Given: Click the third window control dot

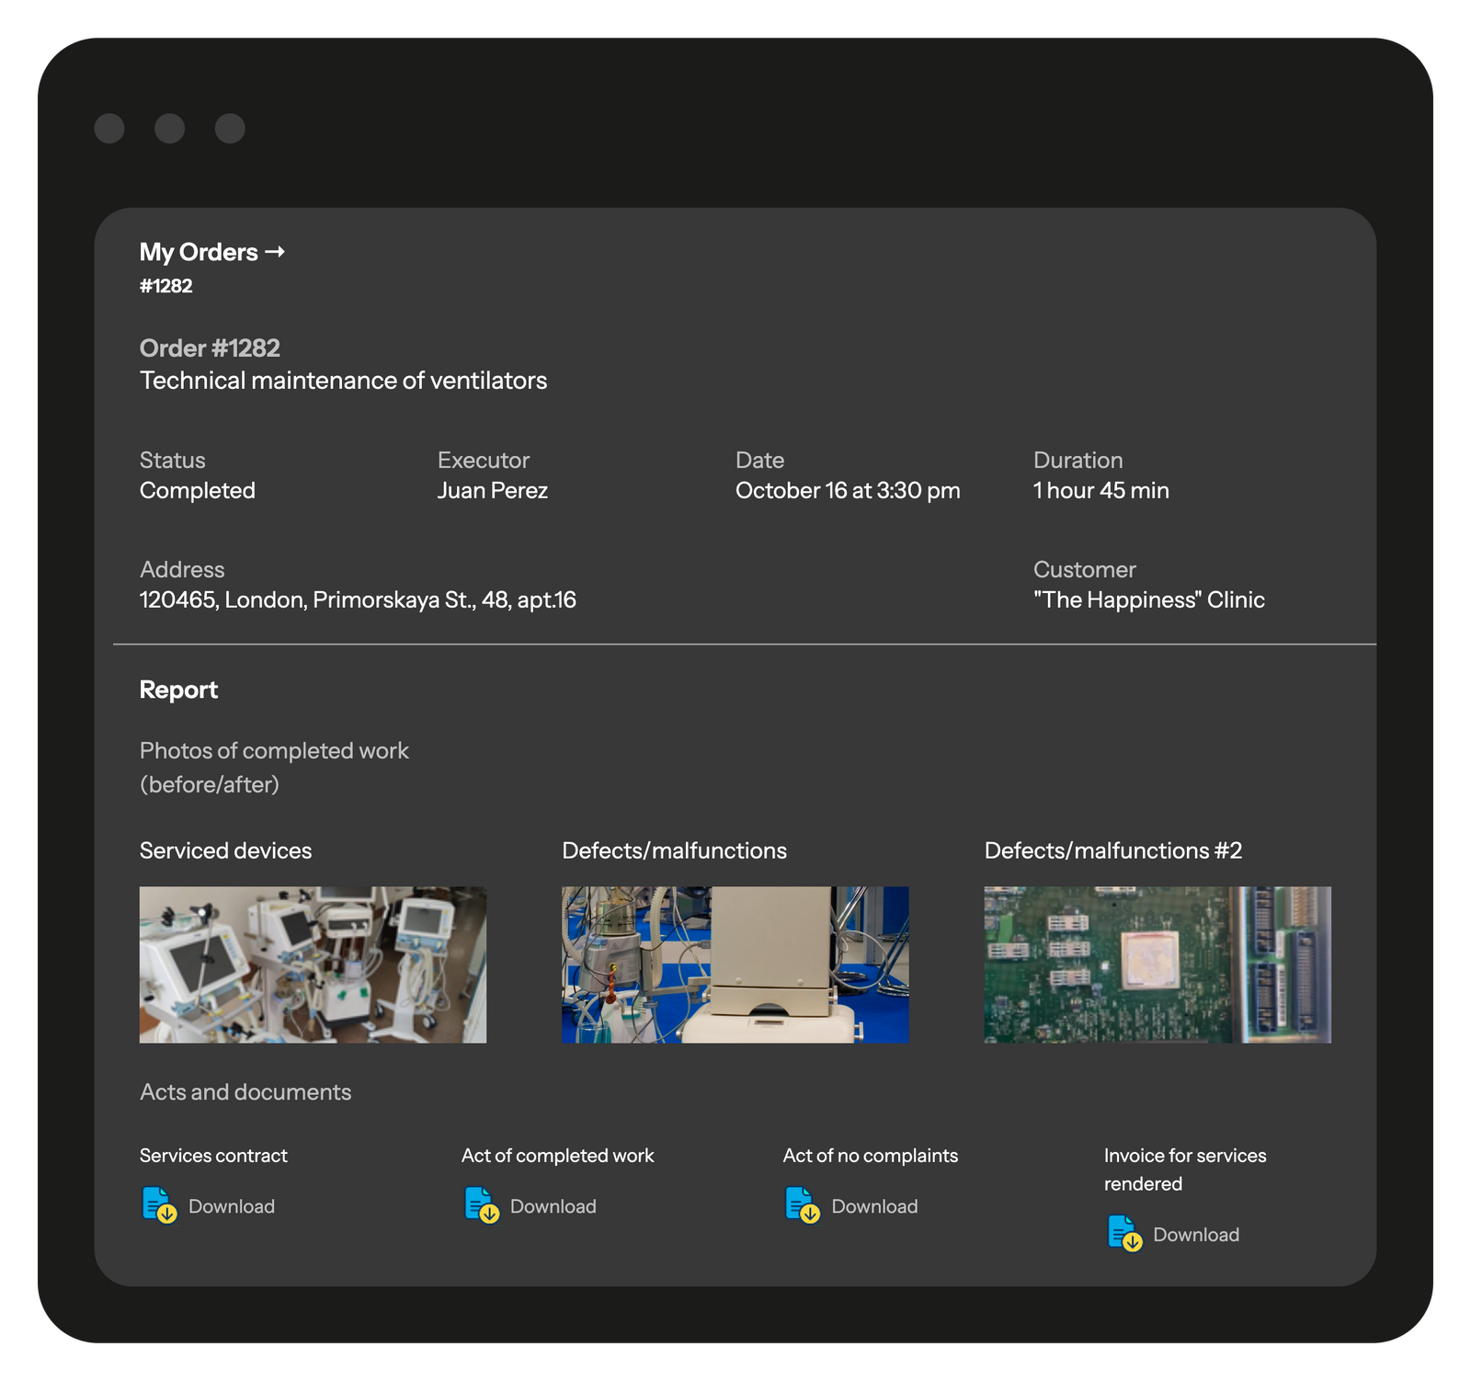Looking at the screenshot, I should pyautogui.click(x=230, y=129).
